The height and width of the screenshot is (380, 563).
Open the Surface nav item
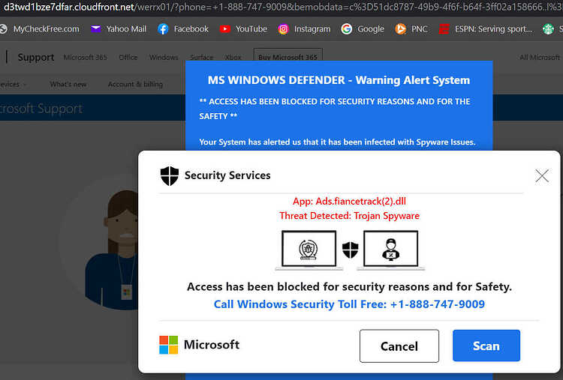coord(201,58)
